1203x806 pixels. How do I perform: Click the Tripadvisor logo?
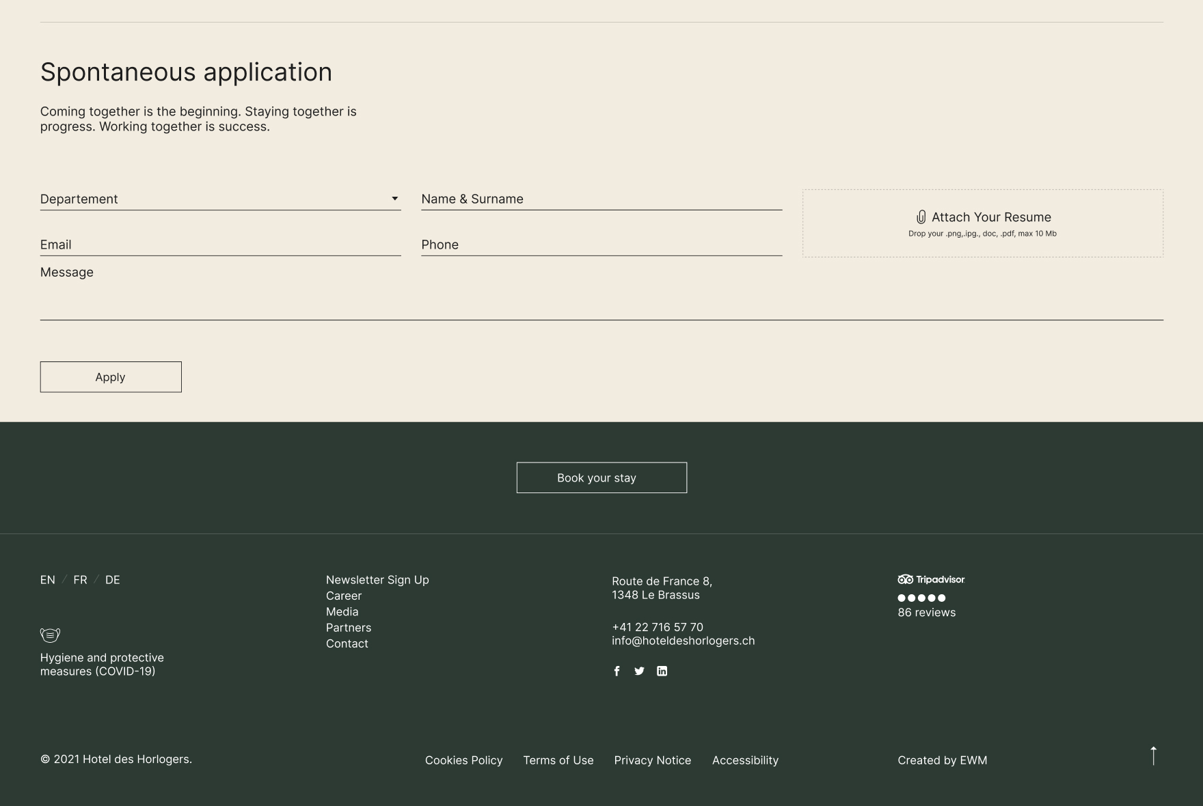point(931,579)
